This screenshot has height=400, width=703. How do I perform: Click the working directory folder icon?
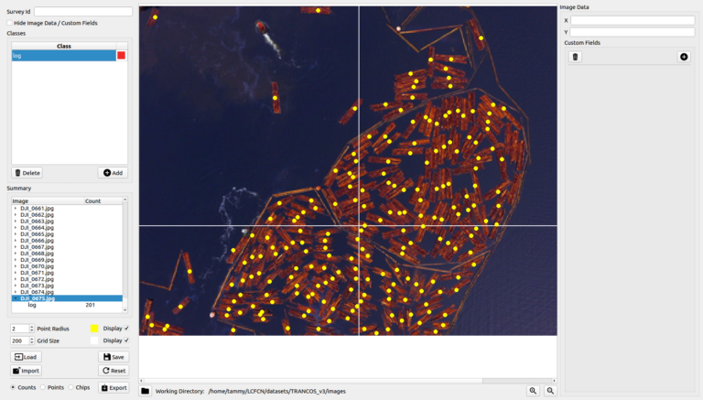[x=145, y=391]
